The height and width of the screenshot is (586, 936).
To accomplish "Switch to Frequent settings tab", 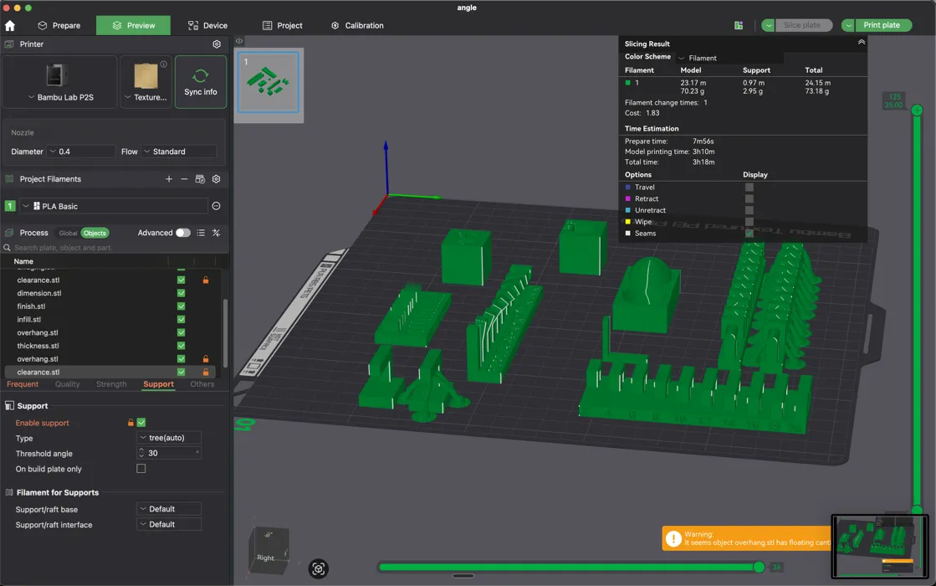I will pos(23,384).
